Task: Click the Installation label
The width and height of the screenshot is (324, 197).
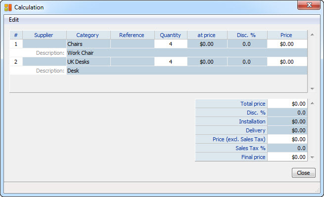Action: pos(252,121)
